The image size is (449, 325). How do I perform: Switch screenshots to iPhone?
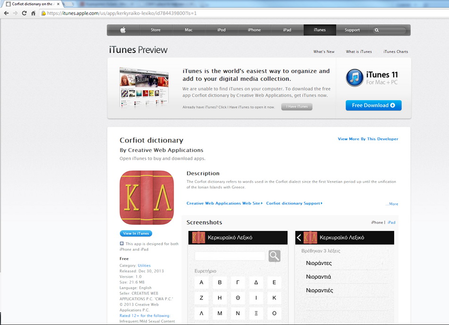(377, 222)
